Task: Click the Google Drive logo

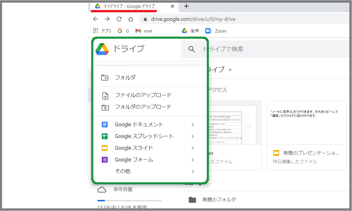Action: 102,49
